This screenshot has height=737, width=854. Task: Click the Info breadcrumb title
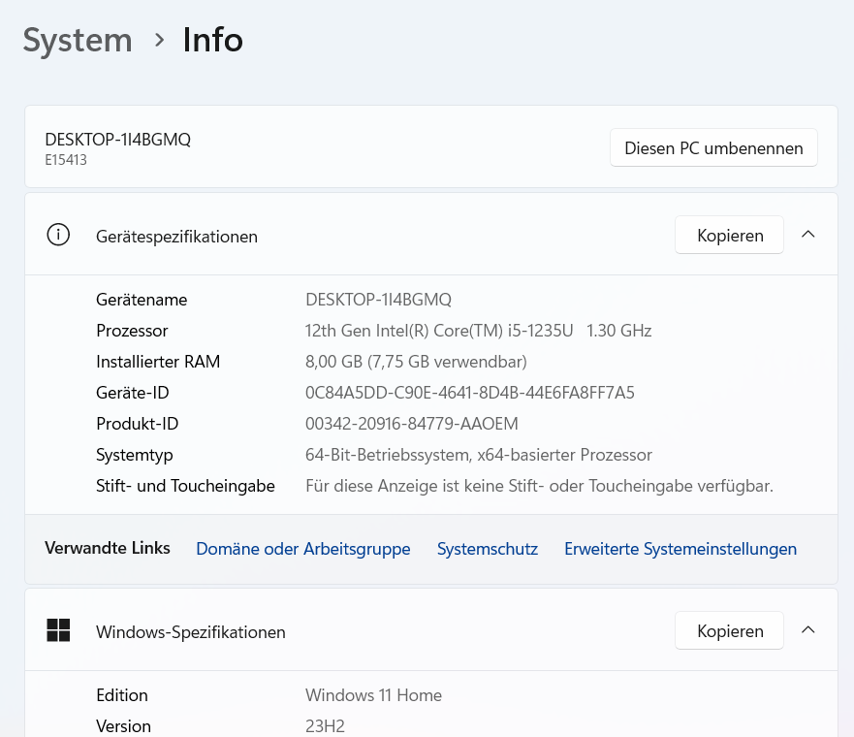[212, 41]
